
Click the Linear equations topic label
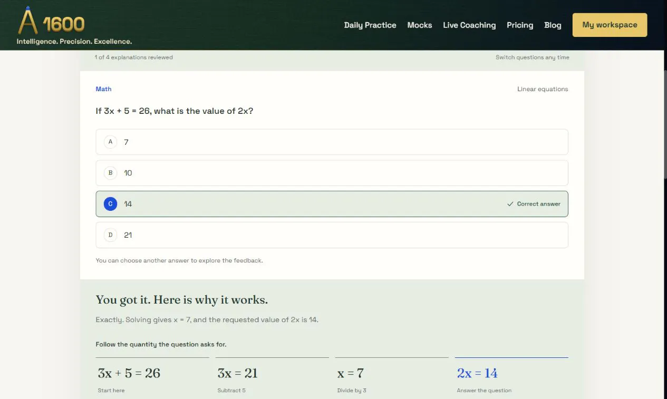[543, 89]
